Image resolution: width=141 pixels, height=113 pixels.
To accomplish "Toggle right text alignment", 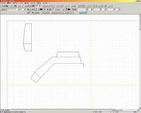I will (50, 9).
